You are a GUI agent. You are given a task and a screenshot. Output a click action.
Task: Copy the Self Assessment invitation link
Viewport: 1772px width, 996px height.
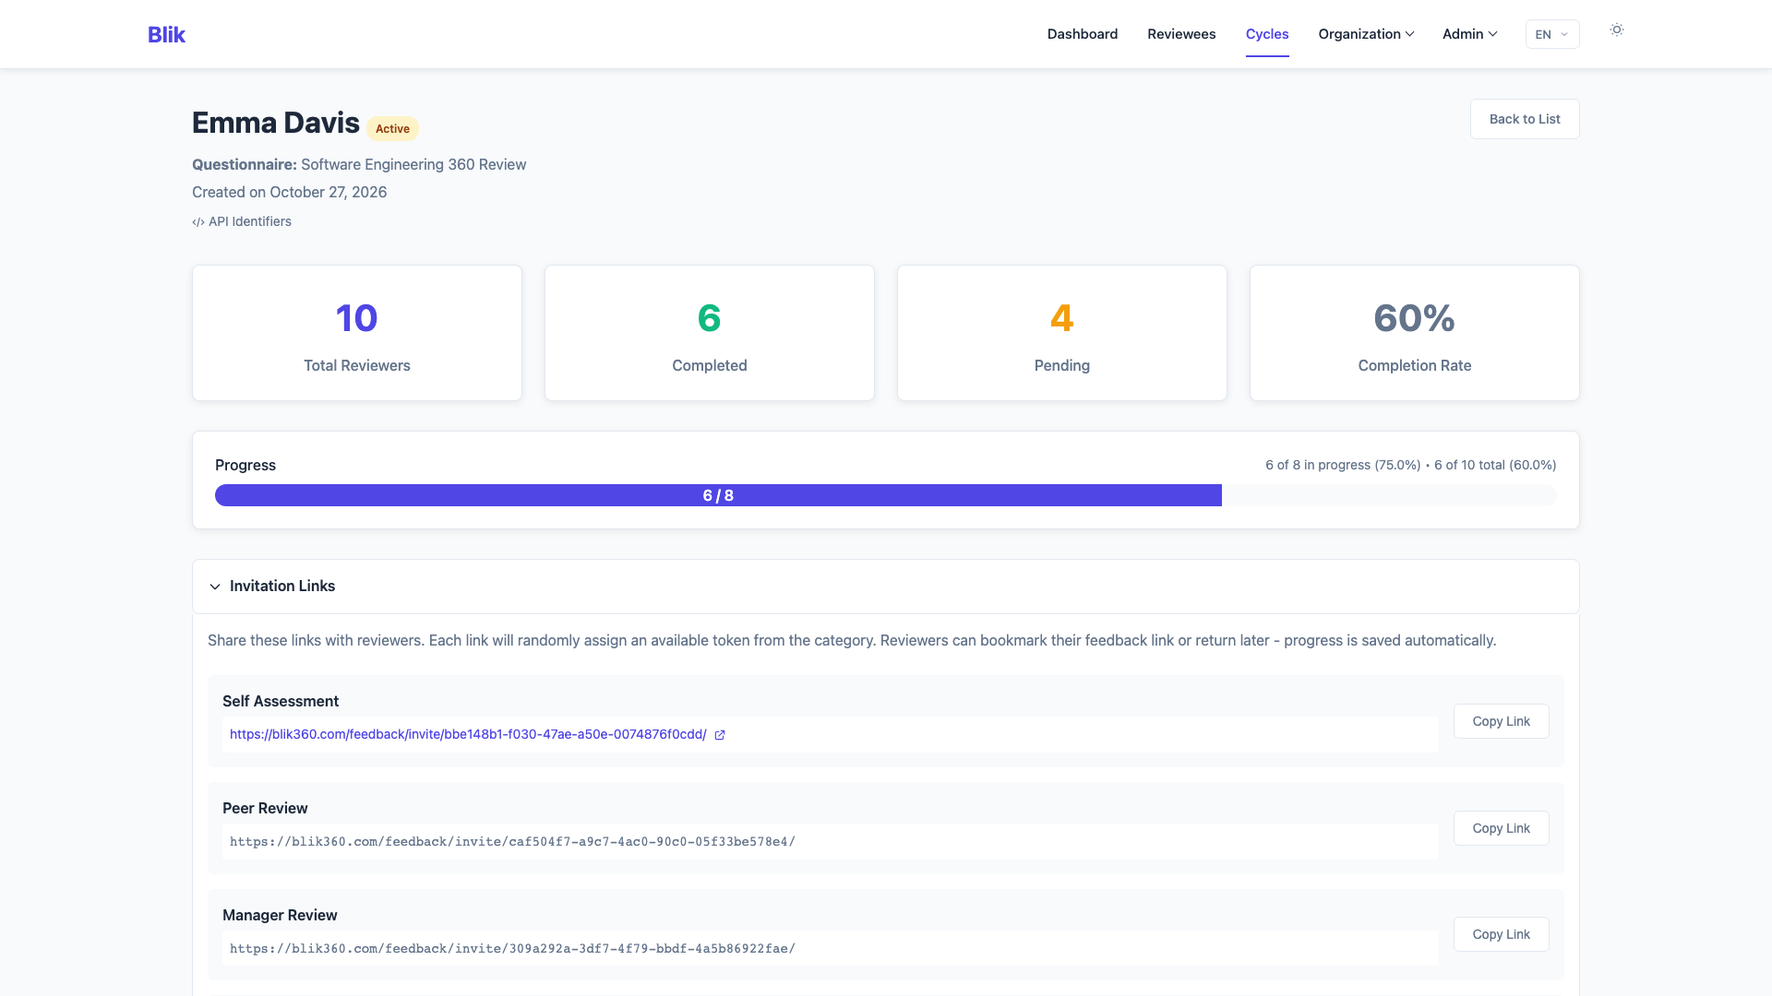click(1501, 721)
